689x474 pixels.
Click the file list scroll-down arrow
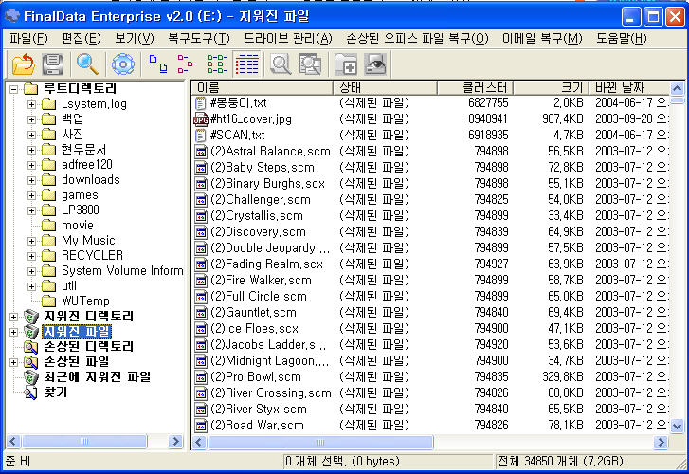(x=677, y=426)
